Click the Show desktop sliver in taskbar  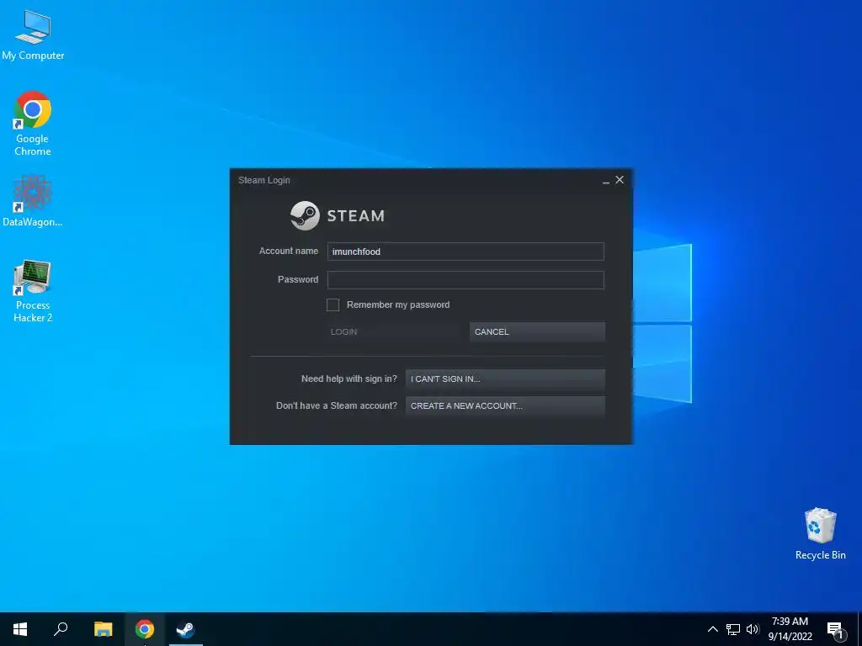(x=859, y=629)
